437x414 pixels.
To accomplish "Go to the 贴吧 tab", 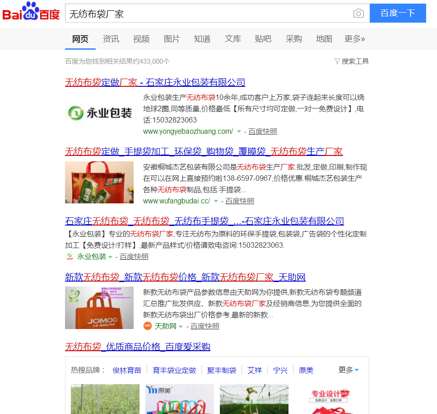I will [263, 39].
